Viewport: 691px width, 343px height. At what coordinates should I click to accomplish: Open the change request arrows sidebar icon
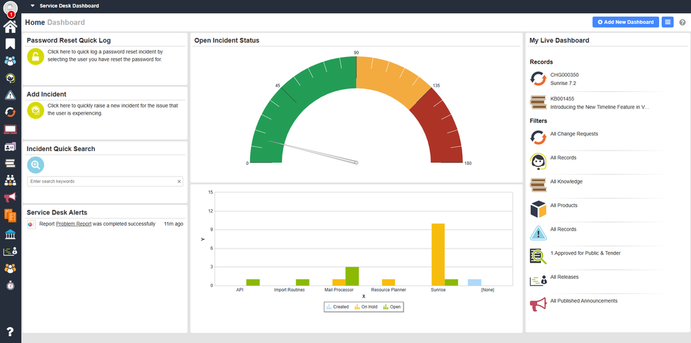coord(10,112)
